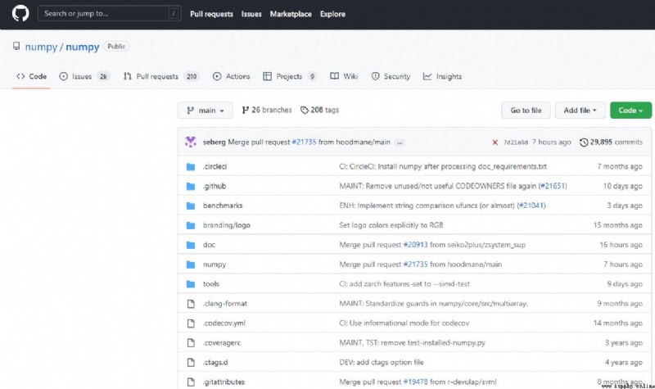Open the seberg author link
This screenshot has width=655, height=389.
[x=215, y=142]
